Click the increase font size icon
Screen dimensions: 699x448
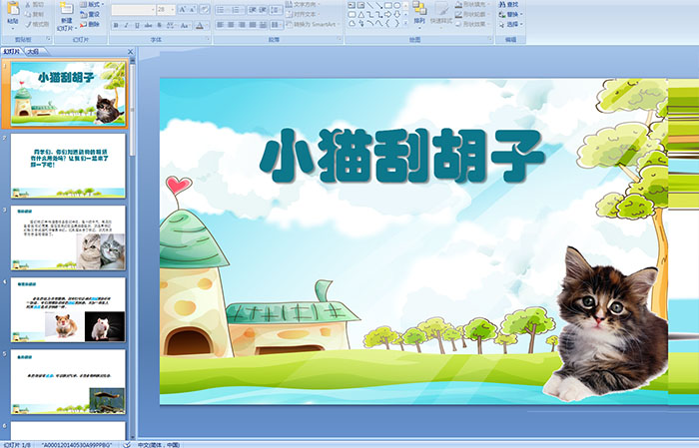(180, 9)
